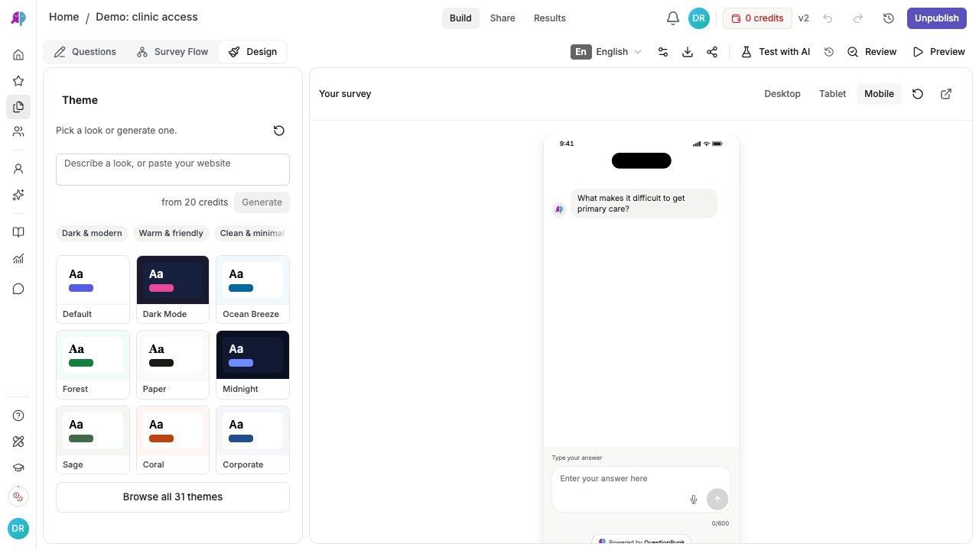This screenshot has height=550, width=979.
Task: Open version history clock beside Unpublish
Action: [x=889, y=18]
